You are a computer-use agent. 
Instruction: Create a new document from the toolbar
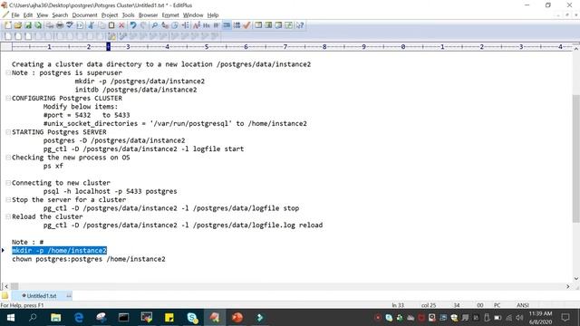click(7, 25)
